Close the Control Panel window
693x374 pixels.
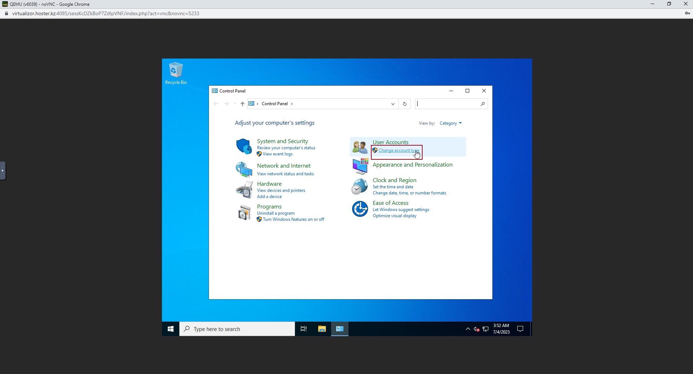coord(484,91)
